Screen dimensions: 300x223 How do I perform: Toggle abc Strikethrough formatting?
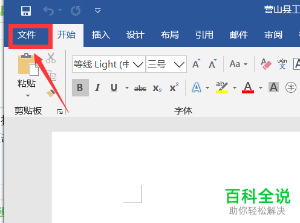pyautogui.click(x=140, y=88)
